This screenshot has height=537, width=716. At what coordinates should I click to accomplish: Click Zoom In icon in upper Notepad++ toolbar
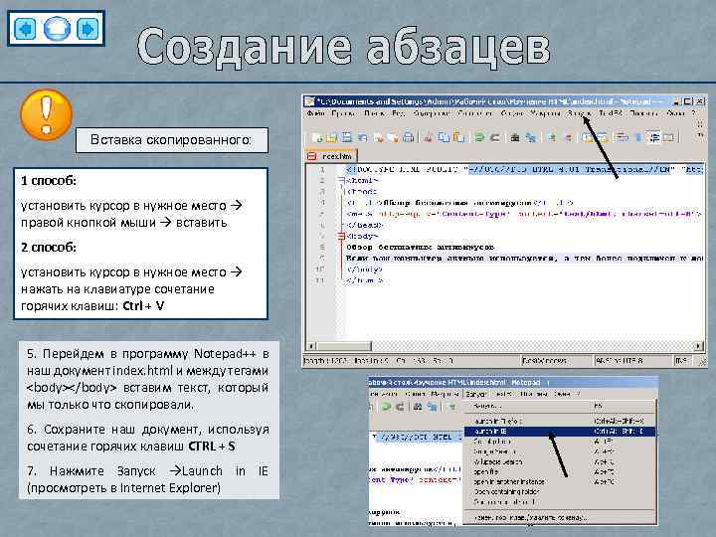(x=552, y=137)
